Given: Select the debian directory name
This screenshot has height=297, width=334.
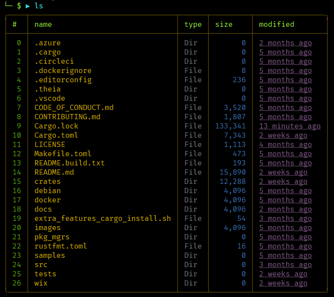Looking at the screenshot, I should pos(48,191).
